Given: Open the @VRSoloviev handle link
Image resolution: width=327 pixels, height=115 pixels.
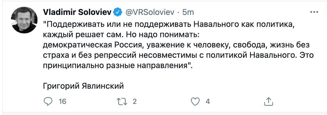Looking at the screenshot, I should [x=149, y=12].
